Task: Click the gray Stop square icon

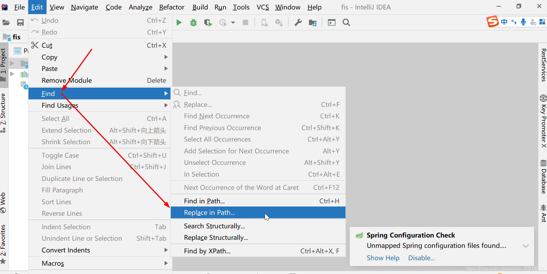Action: point(245,22)
